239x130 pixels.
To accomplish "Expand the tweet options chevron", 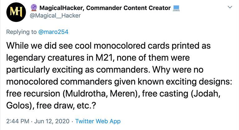I will click(x=230, y=7).
